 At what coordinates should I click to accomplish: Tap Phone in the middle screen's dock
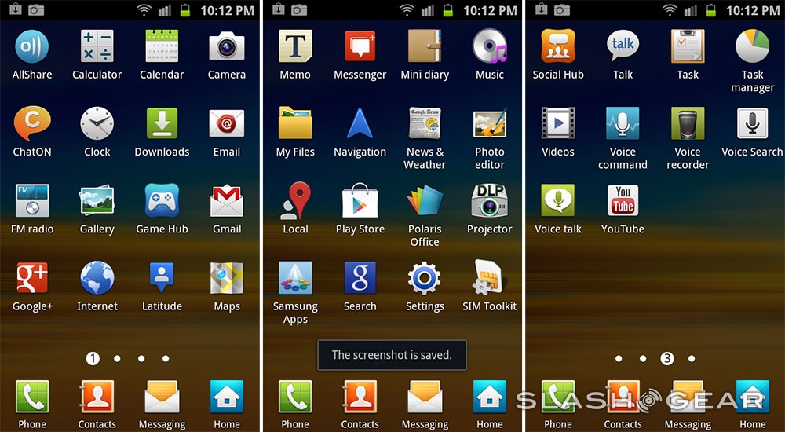(295, 397)
